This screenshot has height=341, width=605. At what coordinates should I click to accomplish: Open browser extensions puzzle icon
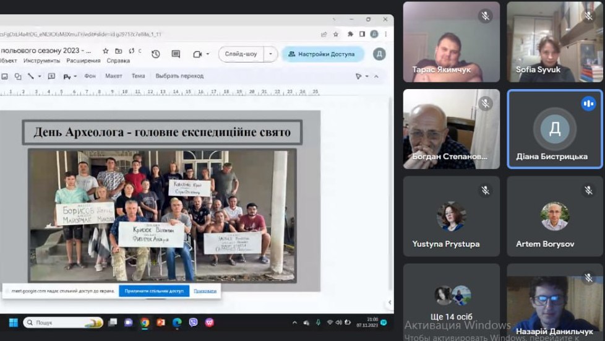350,34
